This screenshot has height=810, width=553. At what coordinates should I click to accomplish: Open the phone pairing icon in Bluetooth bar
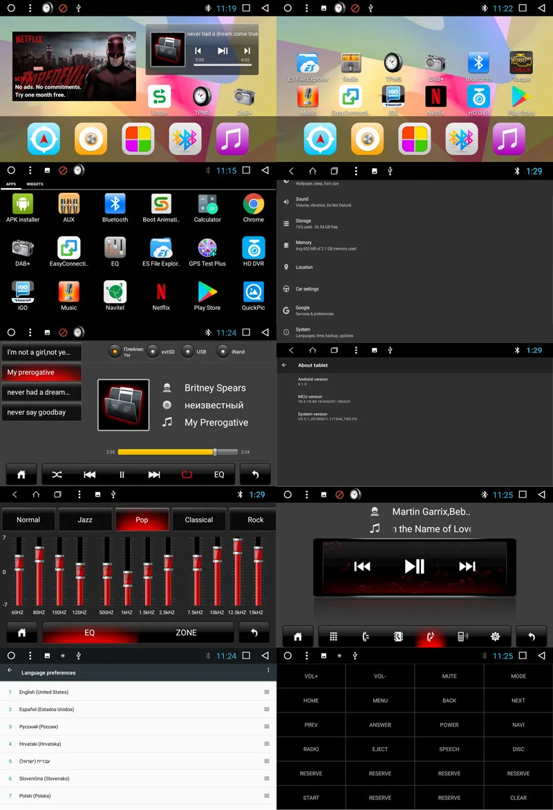click(462, 636)
